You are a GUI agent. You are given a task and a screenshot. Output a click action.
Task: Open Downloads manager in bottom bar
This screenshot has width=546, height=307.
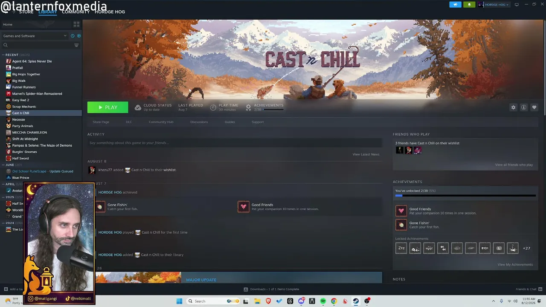pyautogui.click(x=272, y=290)
